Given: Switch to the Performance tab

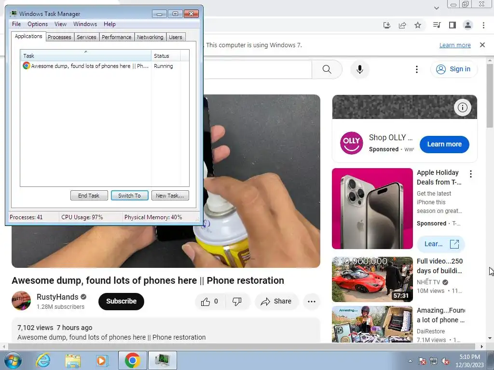Looking at the screenshot, I should click(x=117, y=37).
